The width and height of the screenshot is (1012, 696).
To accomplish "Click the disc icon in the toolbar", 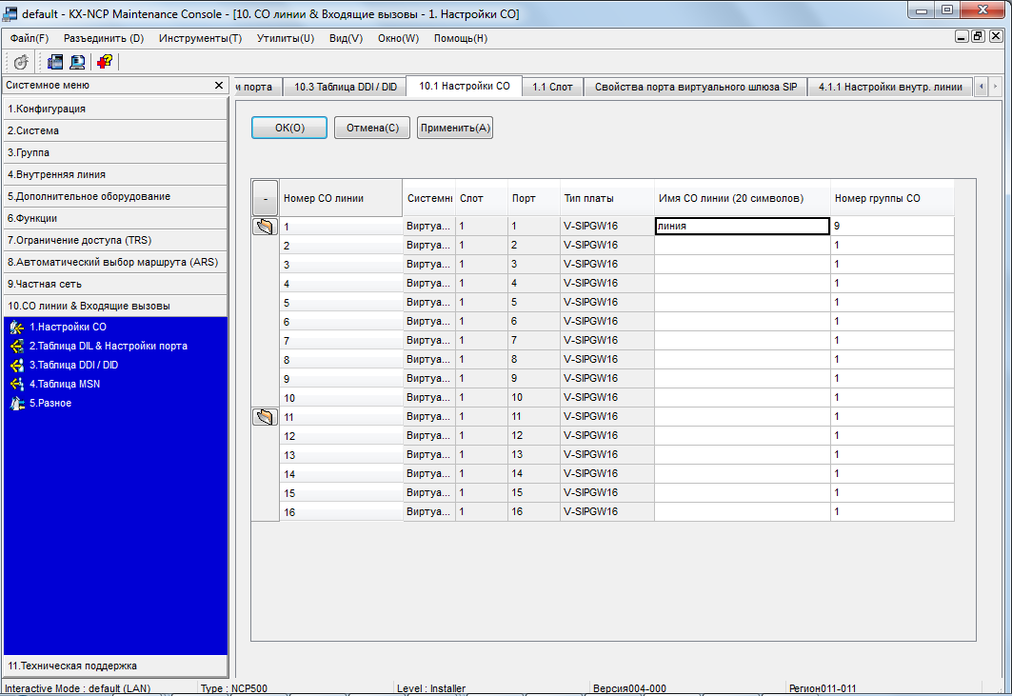I will pyautogui.click(x=21, y=62).
